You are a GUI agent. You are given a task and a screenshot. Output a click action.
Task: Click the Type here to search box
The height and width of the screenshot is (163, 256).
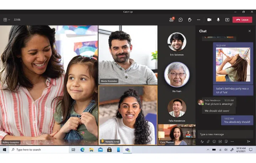[39, 150]
